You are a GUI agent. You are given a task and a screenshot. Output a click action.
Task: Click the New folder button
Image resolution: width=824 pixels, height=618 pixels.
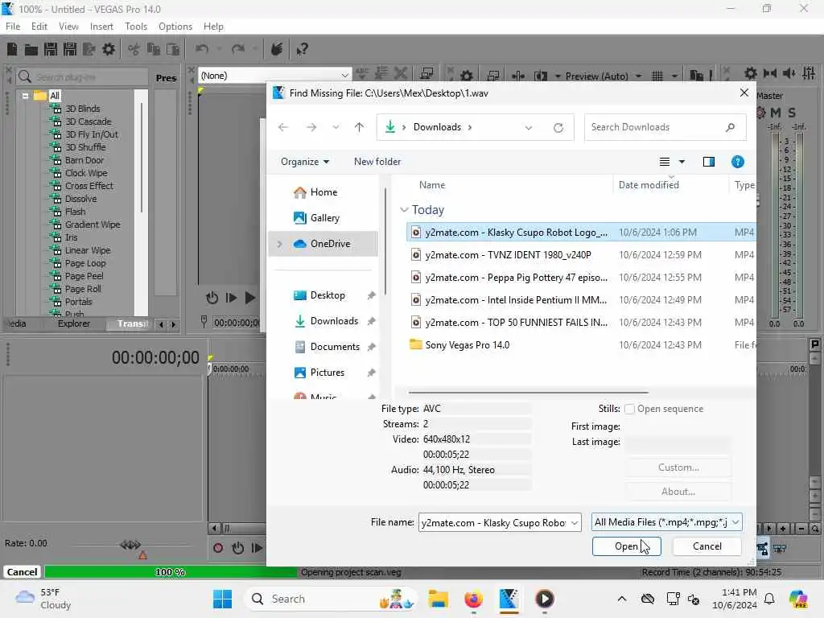pyautogui.click(x=377, y=161)
